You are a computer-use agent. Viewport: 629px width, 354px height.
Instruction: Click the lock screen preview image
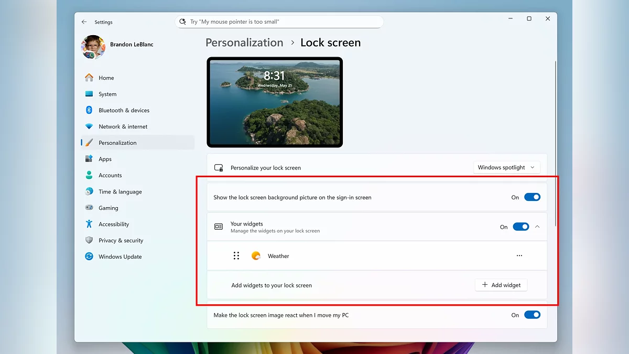[x=275, y=102]
